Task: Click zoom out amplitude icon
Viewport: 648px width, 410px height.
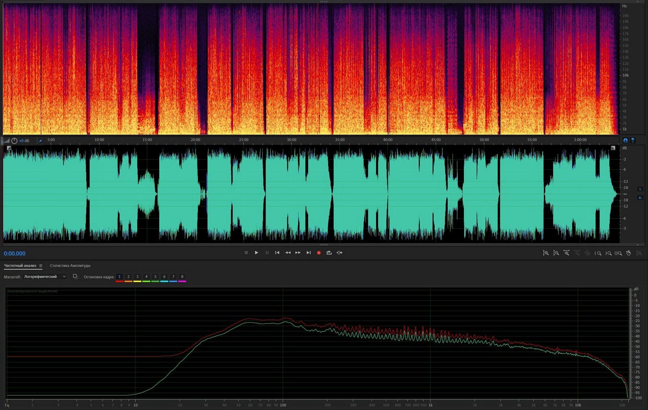Action: coord(556,253)
